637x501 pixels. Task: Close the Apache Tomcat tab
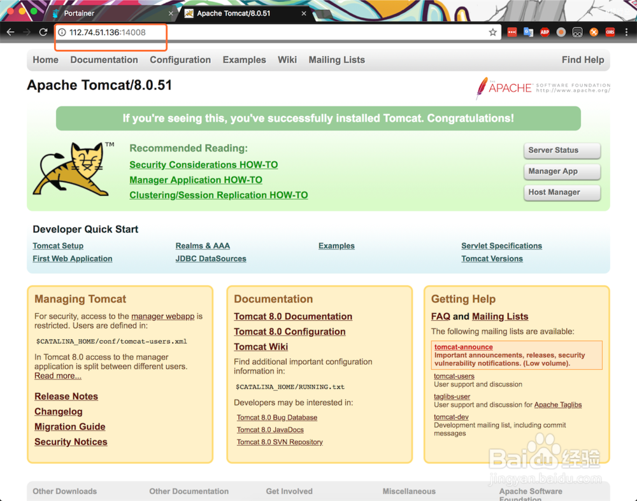pos(303,13)
